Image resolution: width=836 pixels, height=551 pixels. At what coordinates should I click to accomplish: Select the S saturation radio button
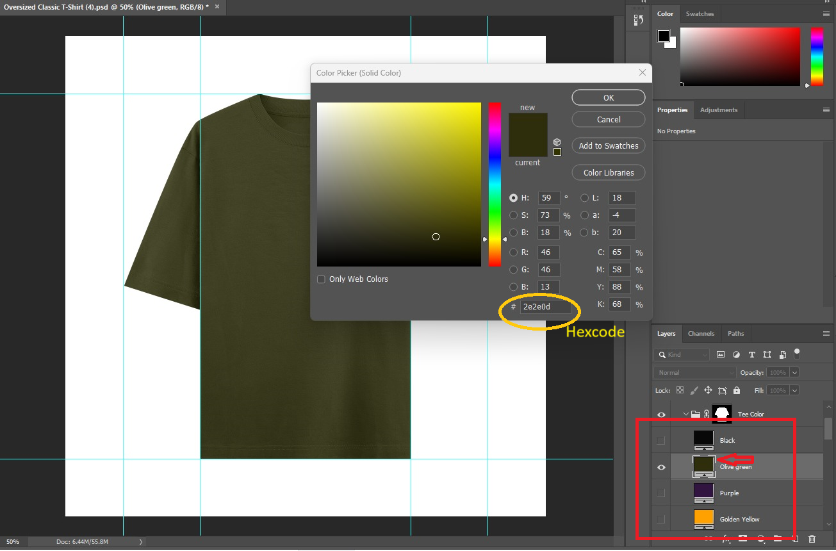(x=513, y=215)
